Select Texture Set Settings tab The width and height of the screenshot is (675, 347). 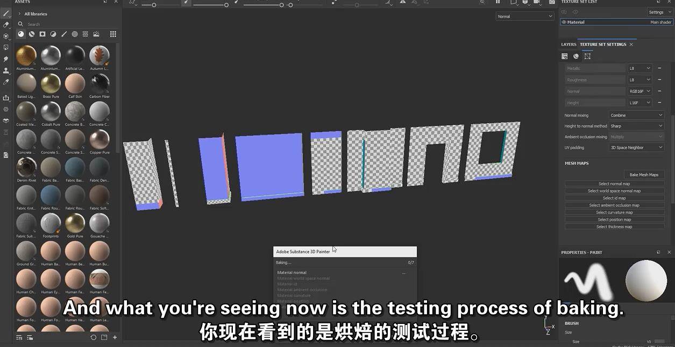tap(603, 45)
